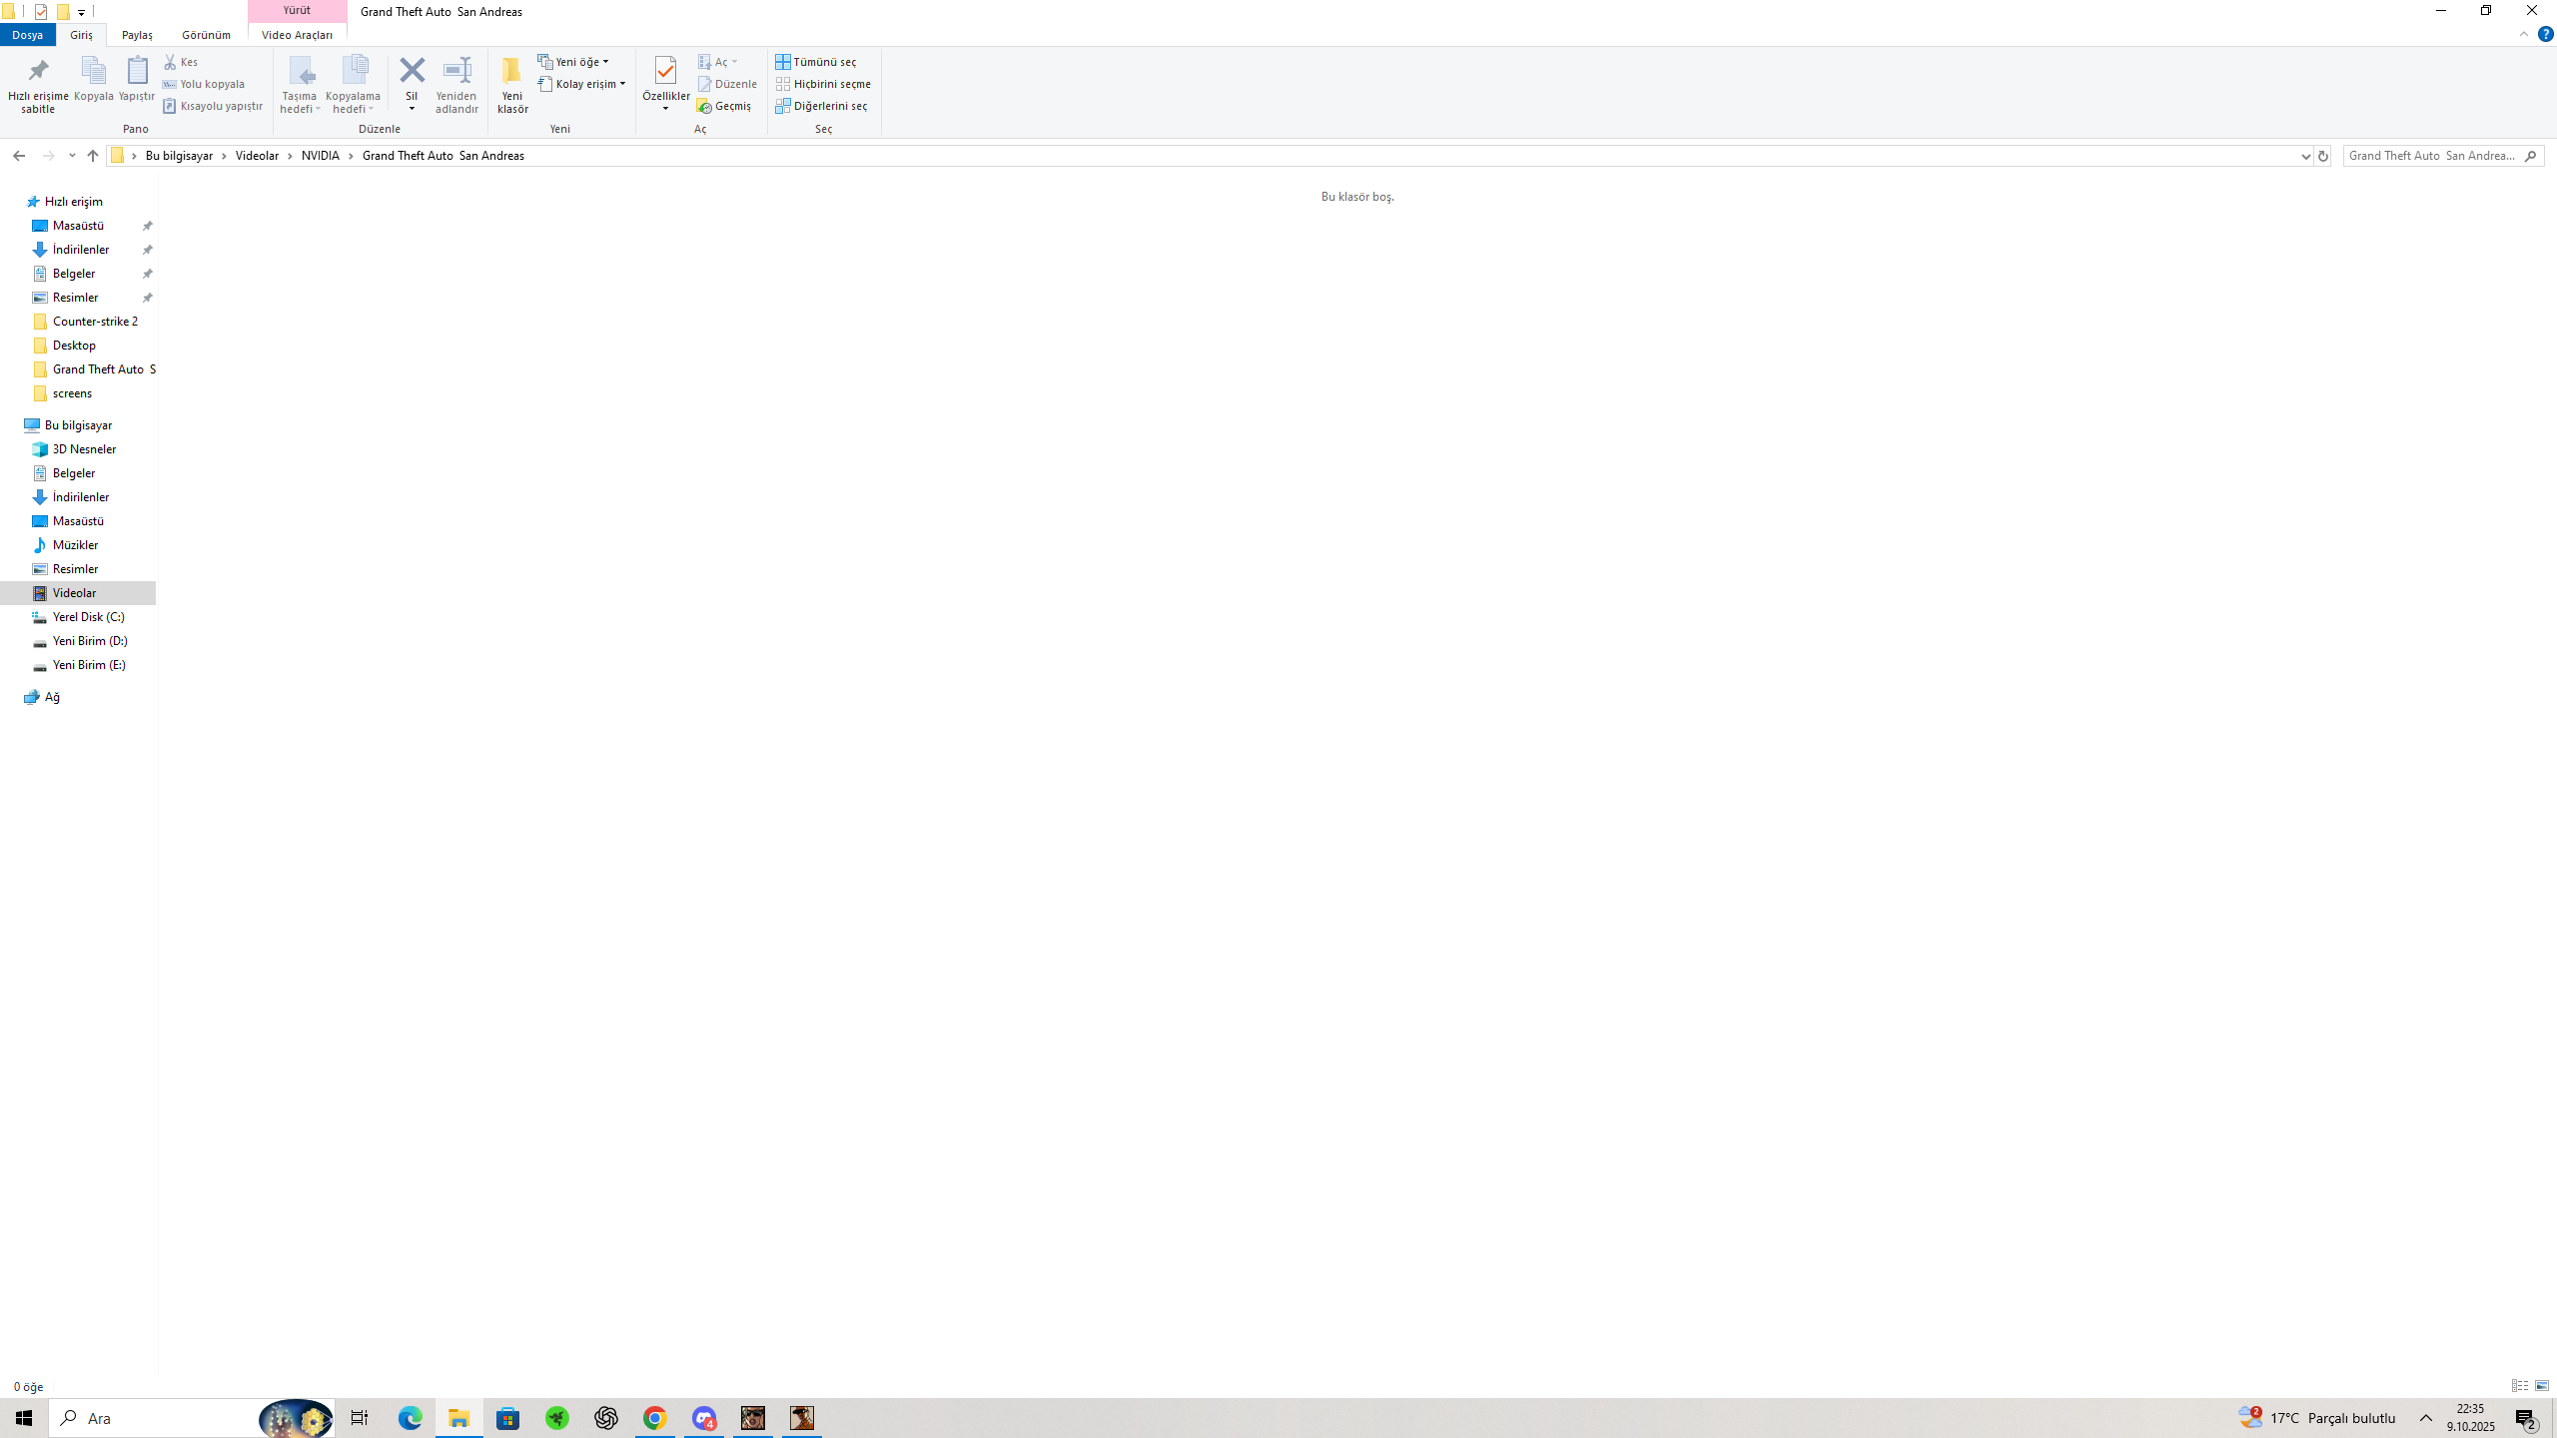Image resolution: width=2557 pixels, height=1438 pixels.
Task: Open Yeni Birim (E:) drive
Action: (89, 665)
